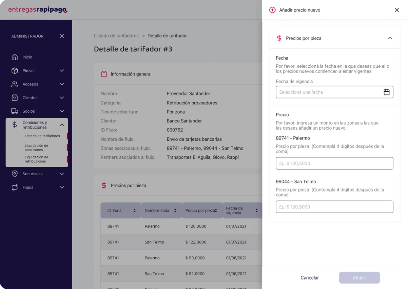This screenshot has width=407, height=289.
Task: Click the $ 92,0000 price cell
Action: (195, 273)
